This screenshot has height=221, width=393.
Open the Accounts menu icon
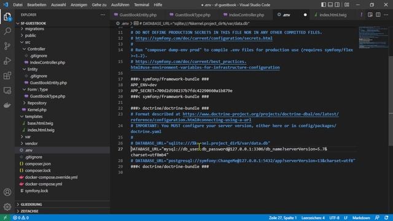7,192
